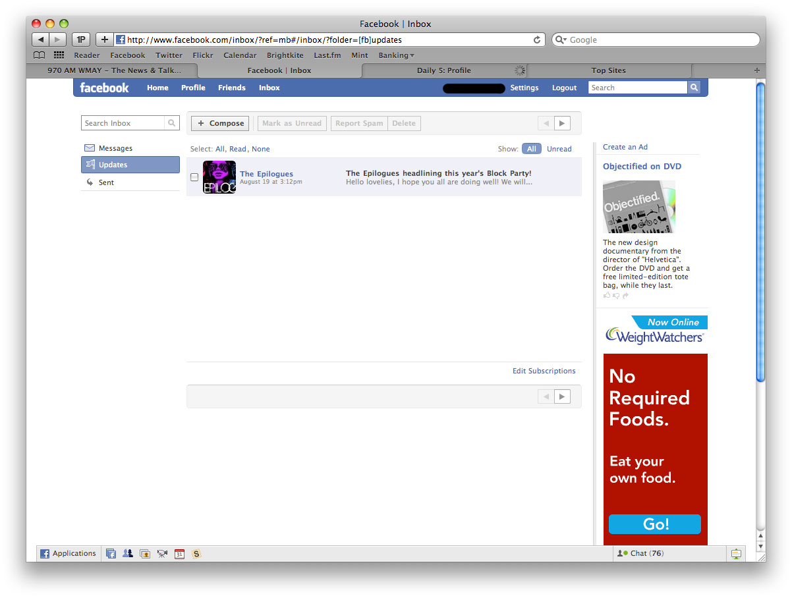Select None link
Image resolution: width=792 pixels, height=598 pixels.
tap(261, 149)
